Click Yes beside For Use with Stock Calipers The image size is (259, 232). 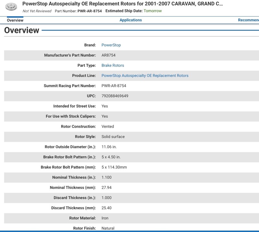[105, 116]
